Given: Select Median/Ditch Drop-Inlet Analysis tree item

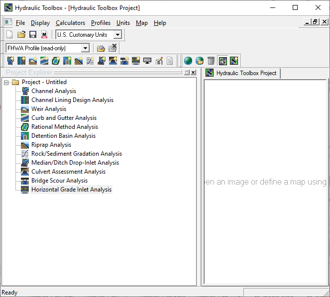Looking at the screenshot, I should [75, 163].
